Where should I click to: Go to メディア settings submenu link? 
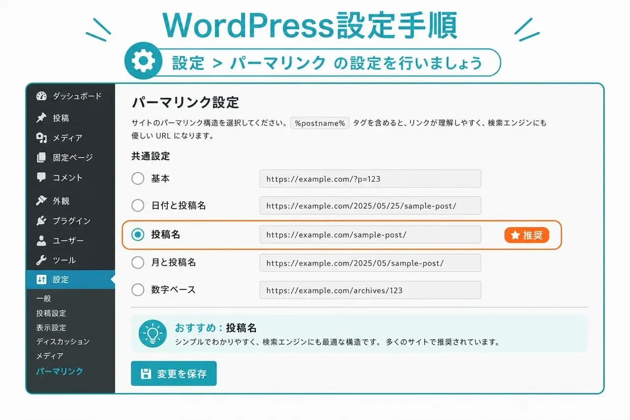click(50, 355)
